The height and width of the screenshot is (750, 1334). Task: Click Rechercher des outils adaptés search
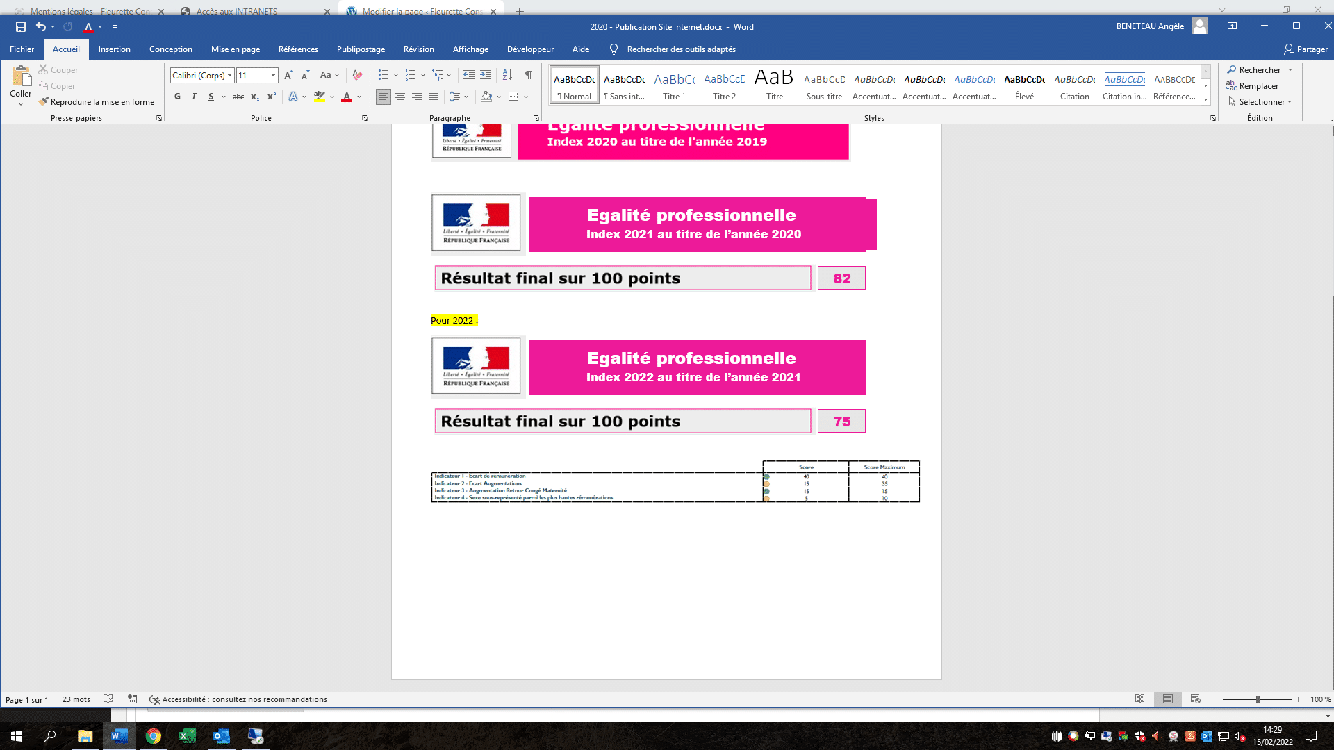click(x=681, y=49)
